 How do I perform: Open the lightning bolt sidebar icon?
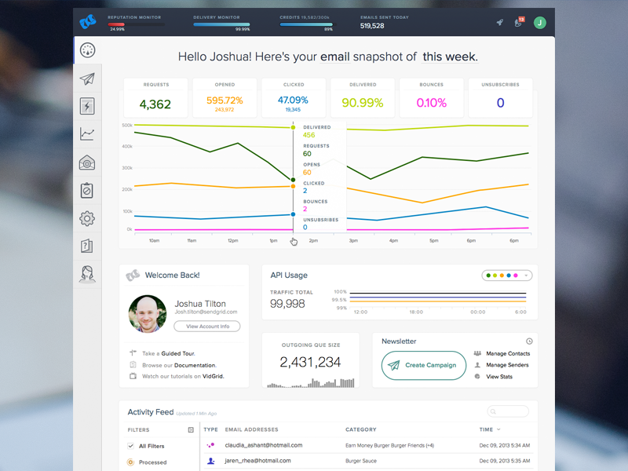(87, 106)
